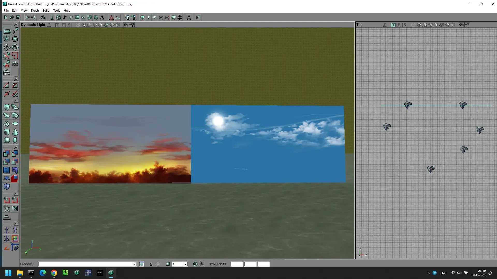Viewport: 497px width, 279px height.
Task: Click ENG language indicator in tray
Action: (x=443, y=273)
